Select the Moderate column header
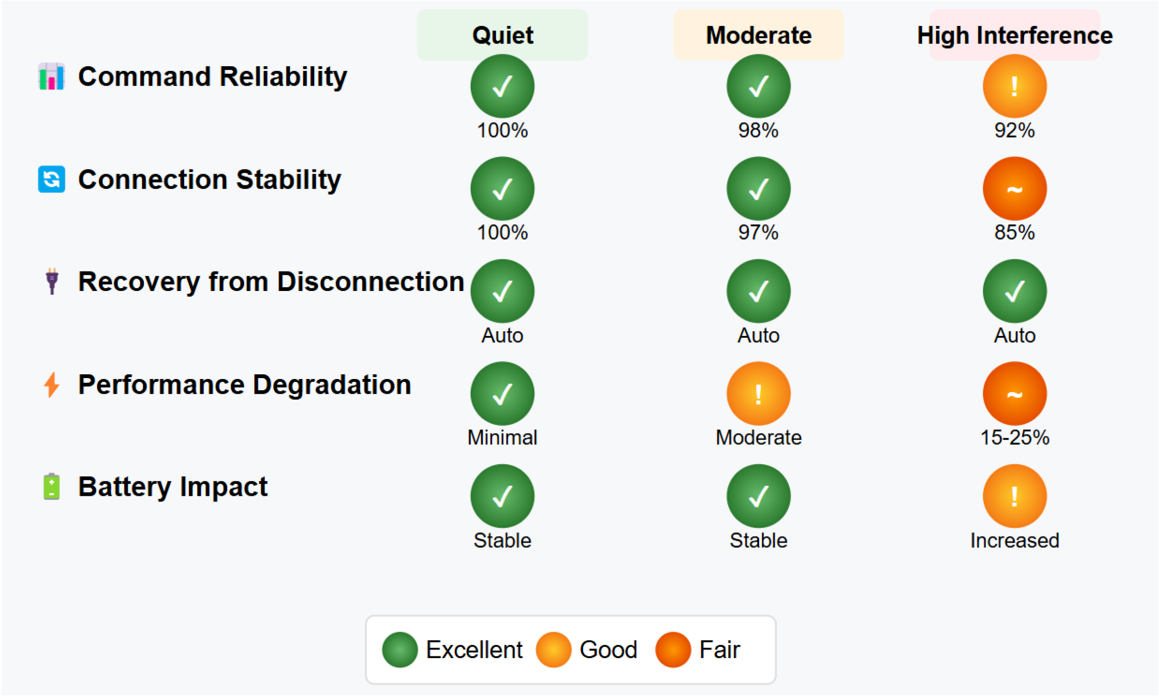Image resolution: width=1159 pixels, height=696 pixels. click(758, 35)
